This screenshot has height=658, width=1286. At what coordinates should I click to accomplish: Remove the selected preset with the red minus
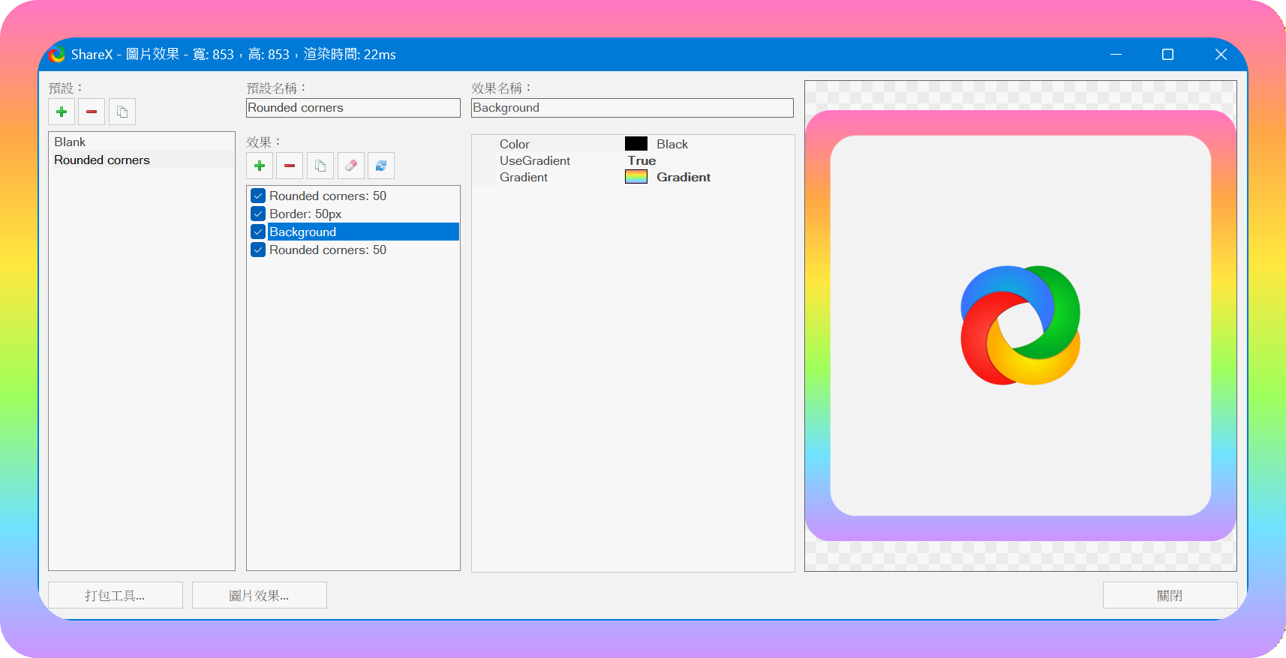[92, 112]
